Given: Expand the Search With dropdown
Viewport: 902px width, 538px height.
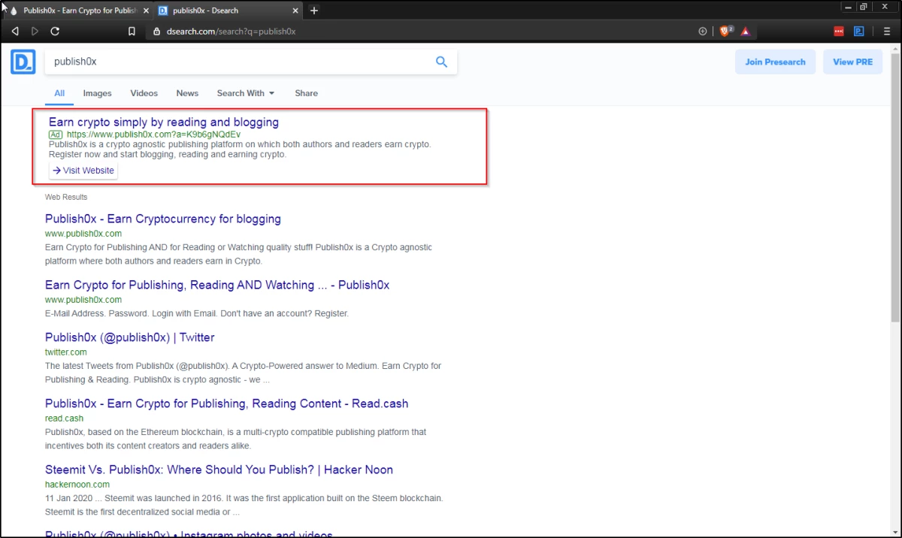Looking at the screenshot, I should point(246,93).
